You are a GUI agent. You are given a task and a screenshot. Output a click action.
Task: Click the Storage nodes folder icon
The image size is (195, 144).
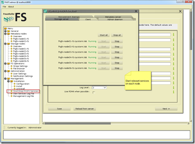coord(9,44)
